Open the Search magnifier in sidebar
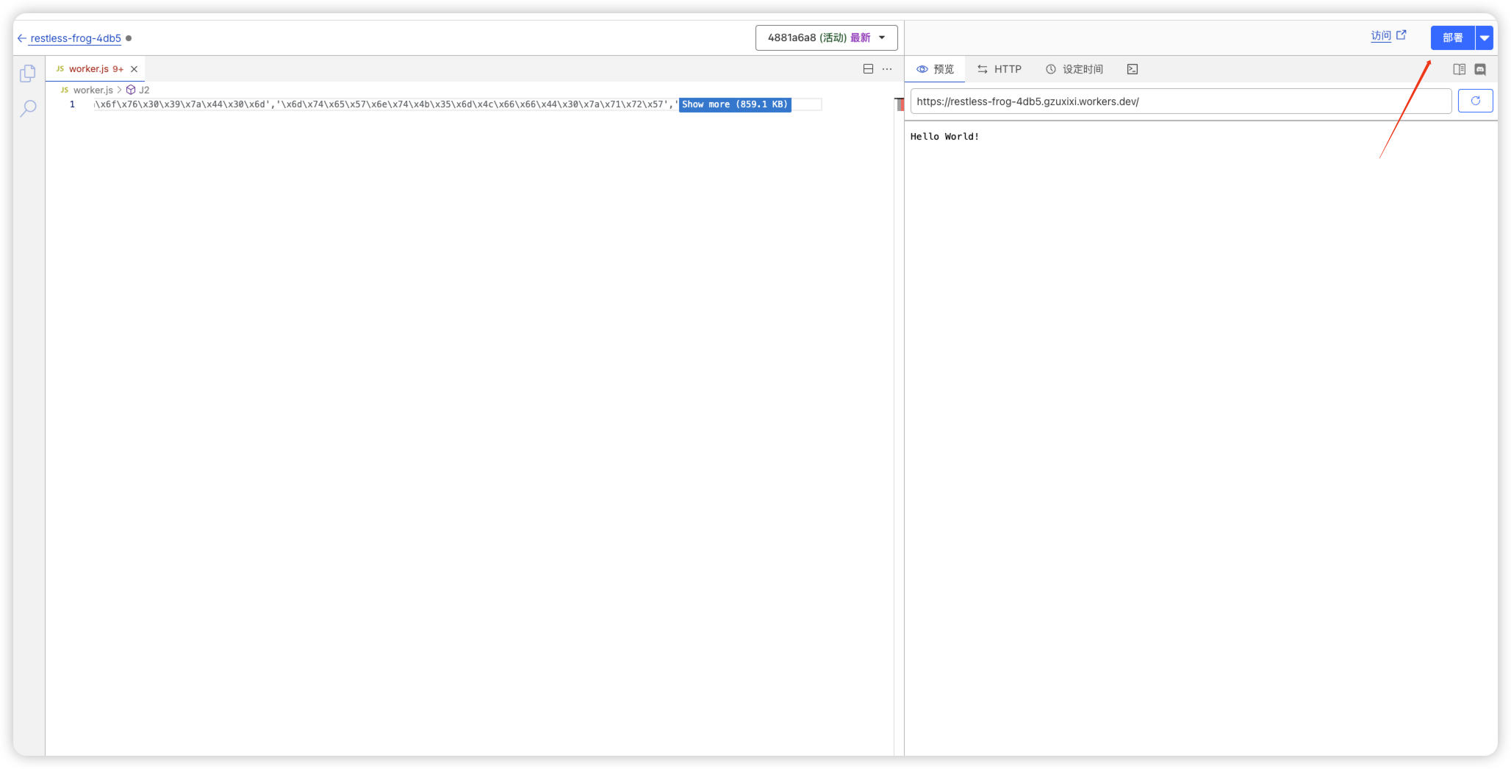Screen dimensions: 1511x769 pyautogui.click(x=28, y=109)
